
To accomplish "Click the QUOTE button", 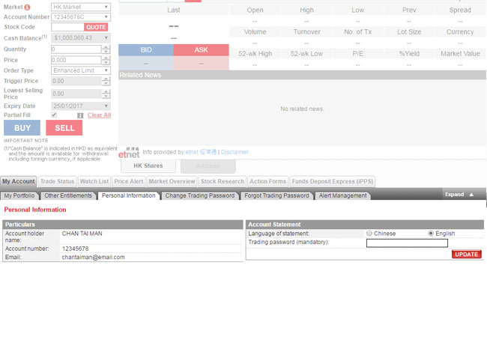I will (x=96, y=28).
